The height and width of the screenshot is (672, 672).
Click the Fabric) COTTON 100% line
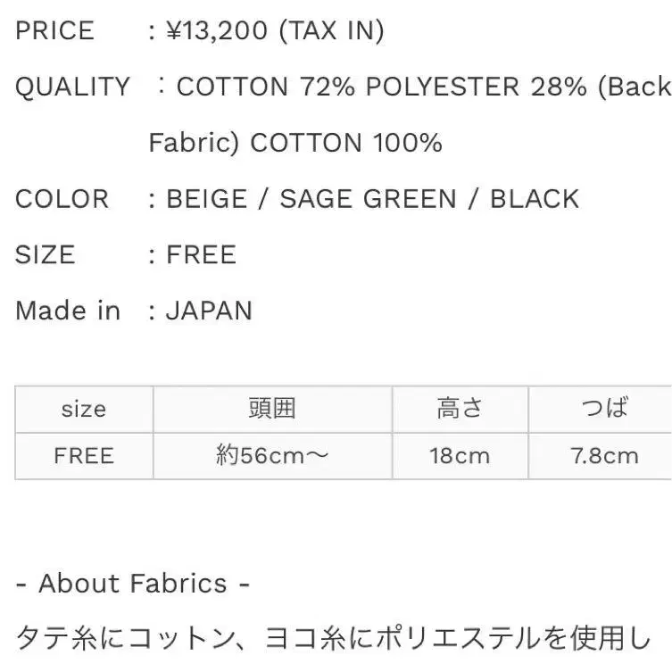point(295,143)
